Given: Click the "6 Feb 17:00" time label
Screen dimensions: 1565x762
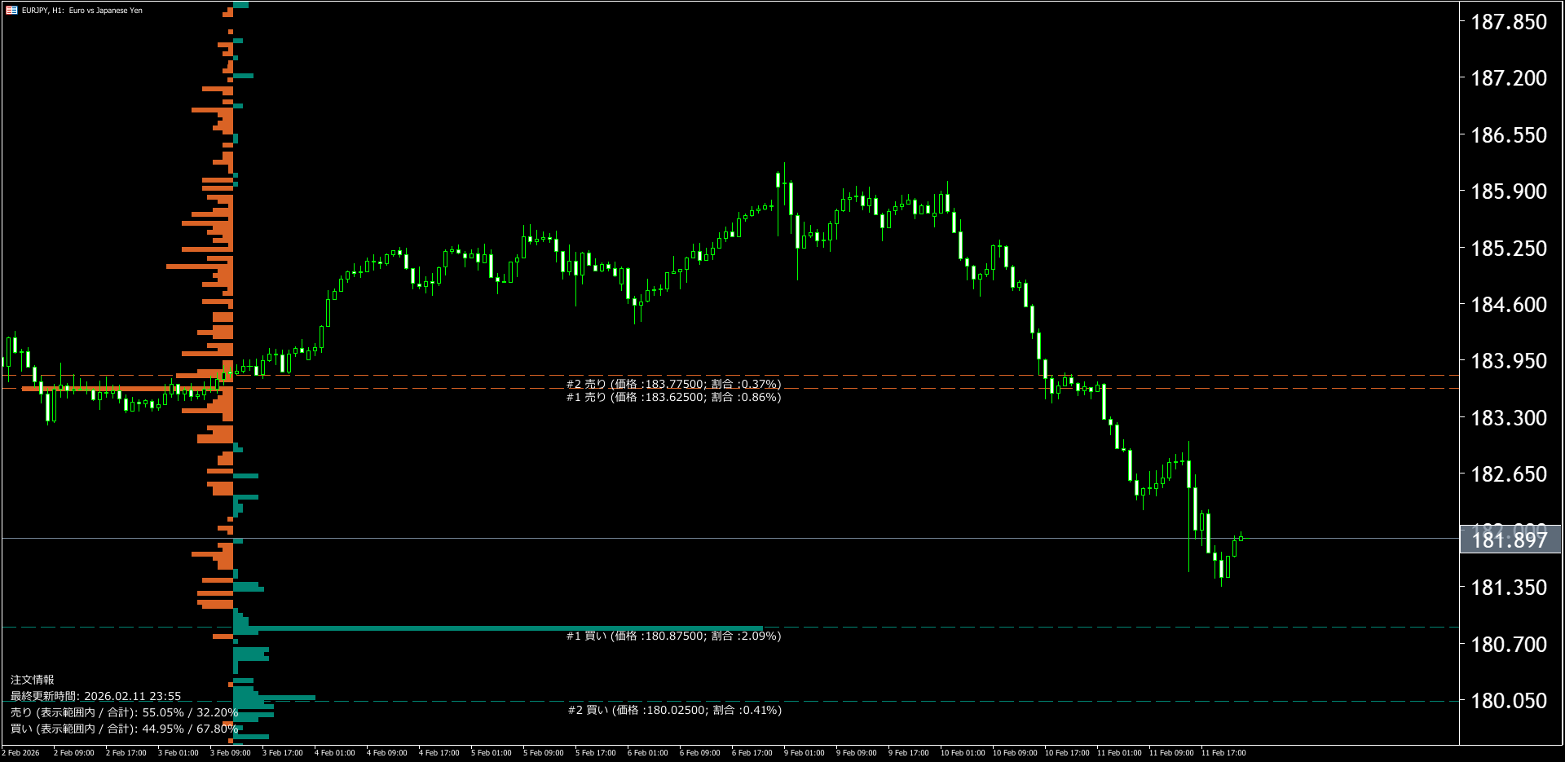Looking at the screenshot, I should 752,753.
